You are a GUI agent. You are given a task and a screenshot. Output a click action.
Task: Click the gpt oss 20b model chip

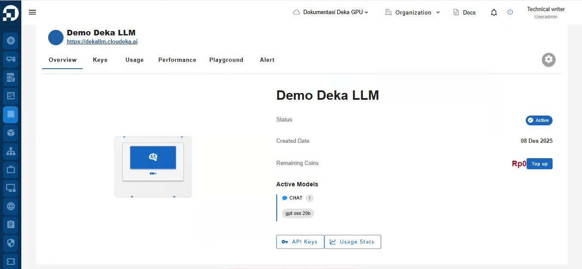(298, 213)
